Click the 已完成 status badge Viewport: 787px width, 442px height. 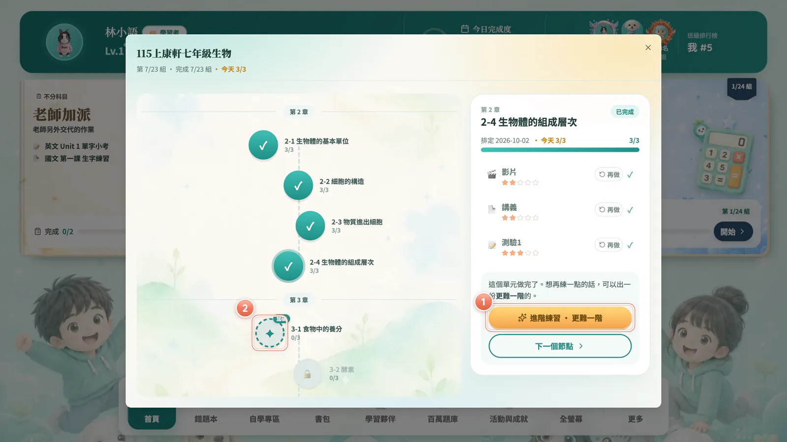pyautogui.click(x=625, y=112)
